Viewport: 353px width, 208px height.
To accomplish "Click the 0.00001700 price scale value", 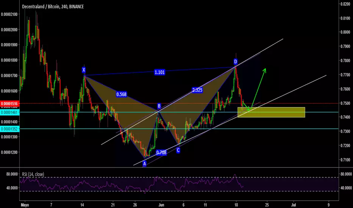I will coord(9,76).
